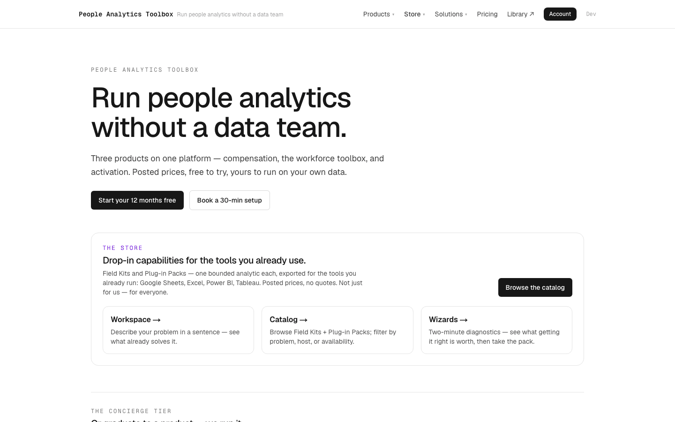The image size is (675, 422).
Task: Open the Catalog card
Action: point(337,330)
